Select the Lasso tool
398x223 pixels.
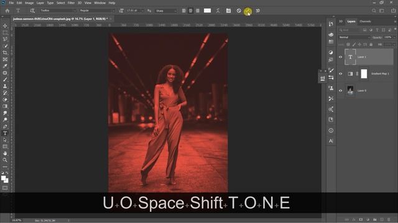[x=5, y=39]
